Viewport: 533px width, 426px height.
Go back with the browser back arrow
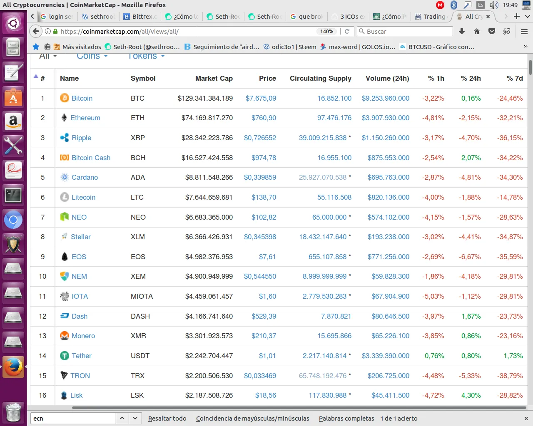[36, 31]
